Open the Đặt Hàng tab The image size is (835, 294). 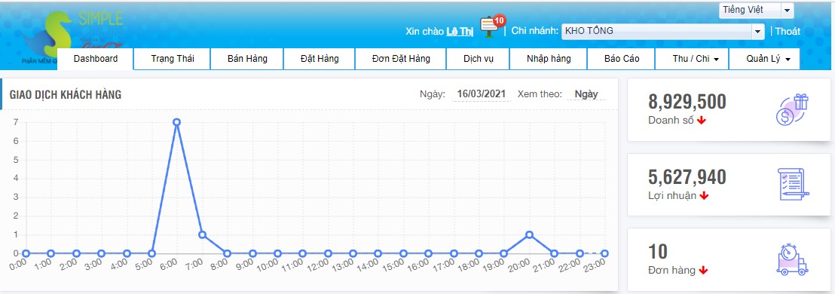pos(319,59)
